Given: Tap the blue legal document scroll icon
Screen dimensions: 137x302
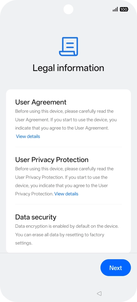Looking at the screenshot, I should click(x=68, y=46).
